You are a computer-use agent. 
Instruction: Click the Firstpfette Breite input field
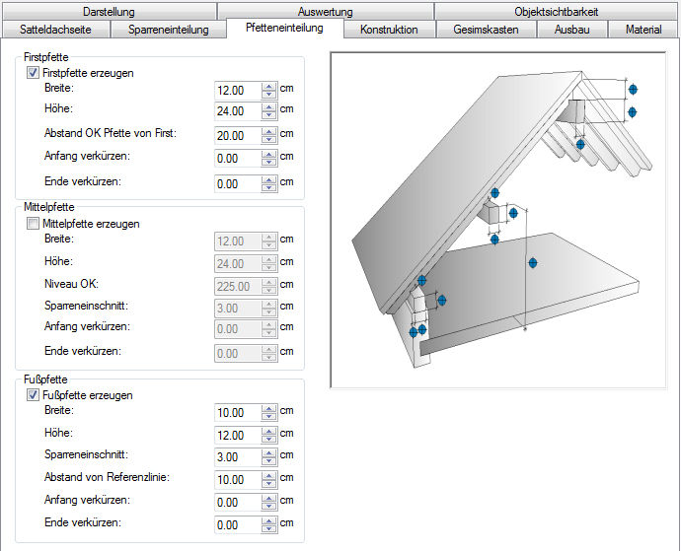238,91
